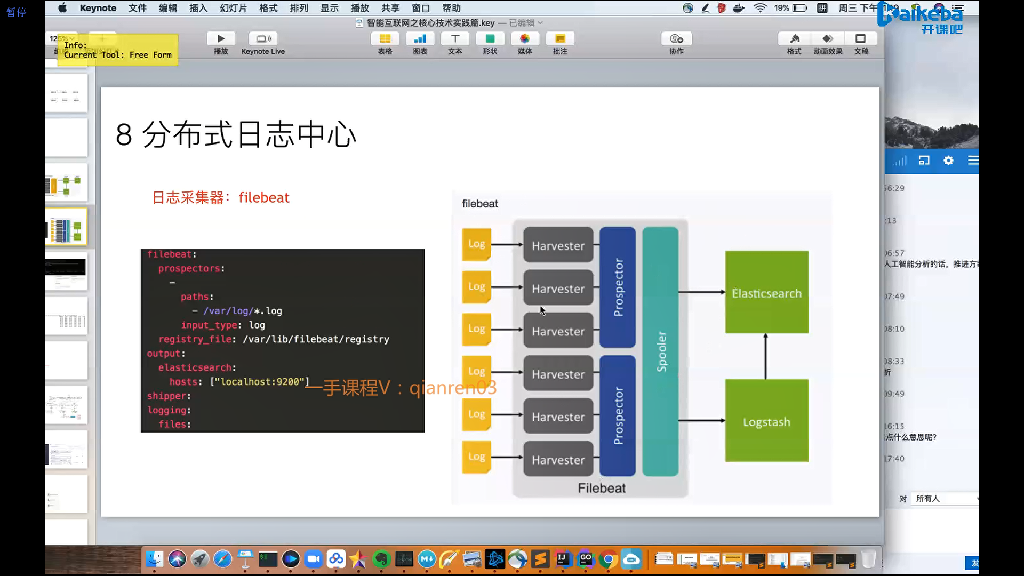Open the shapes (形状) picker
The width and height of the screenshot is (1024, 576).
490,39
